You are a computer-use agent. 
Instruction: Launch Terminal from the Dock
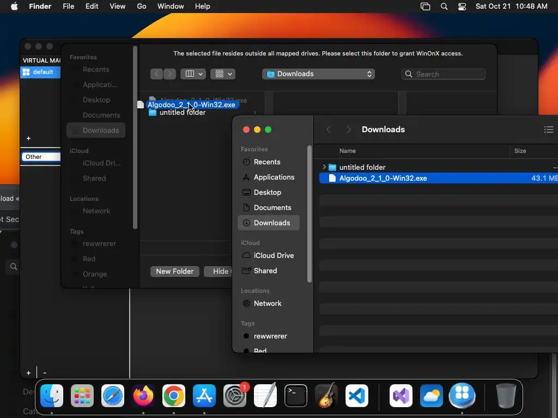tap(296, 396)
